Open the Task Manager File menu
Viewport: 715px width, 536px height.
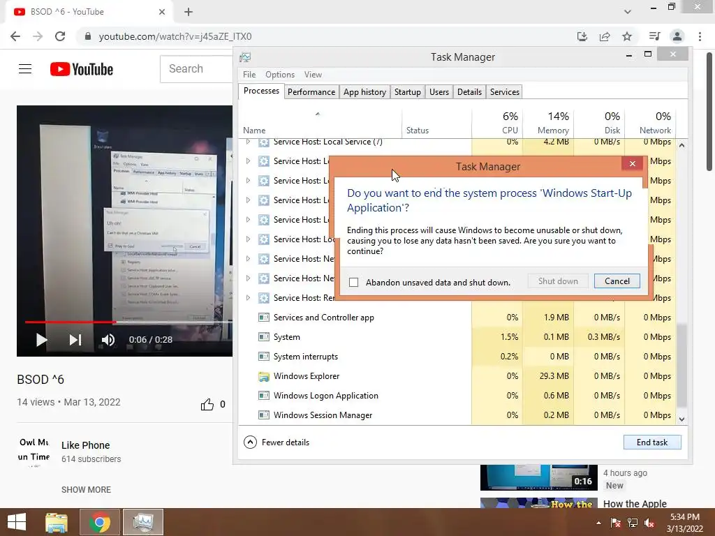[249, 74]
